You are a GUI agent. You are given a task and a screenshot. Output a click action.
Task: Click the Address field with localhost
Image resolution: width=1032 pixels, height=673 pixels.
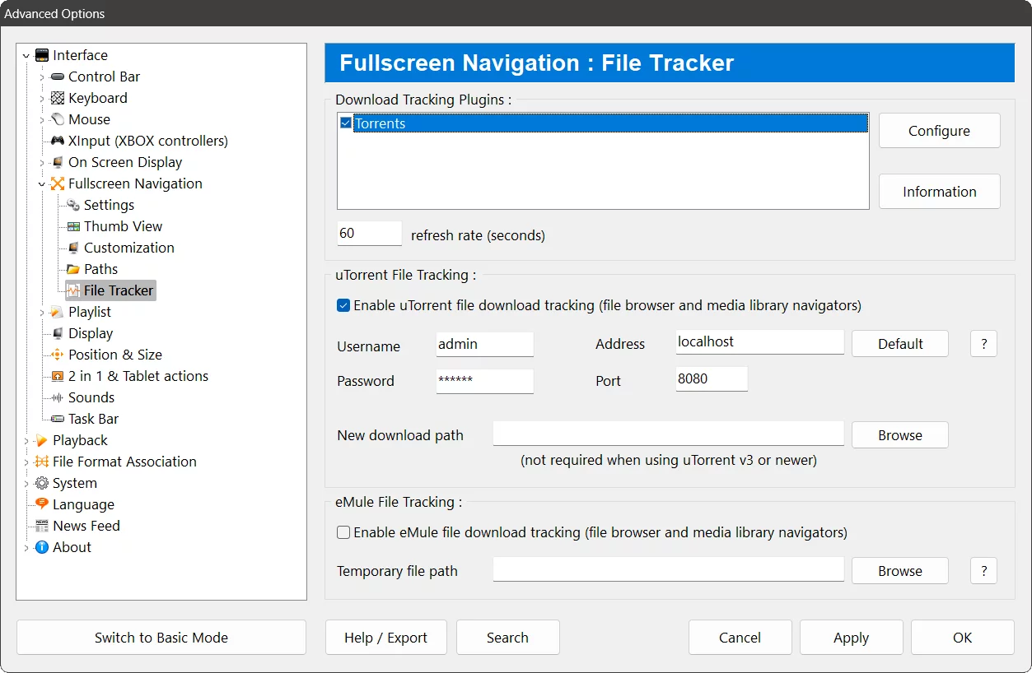coord(760,342)
